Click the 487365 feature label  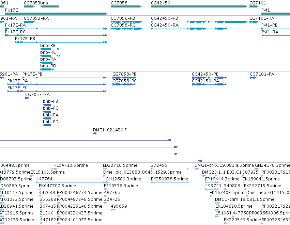(112, 193)
